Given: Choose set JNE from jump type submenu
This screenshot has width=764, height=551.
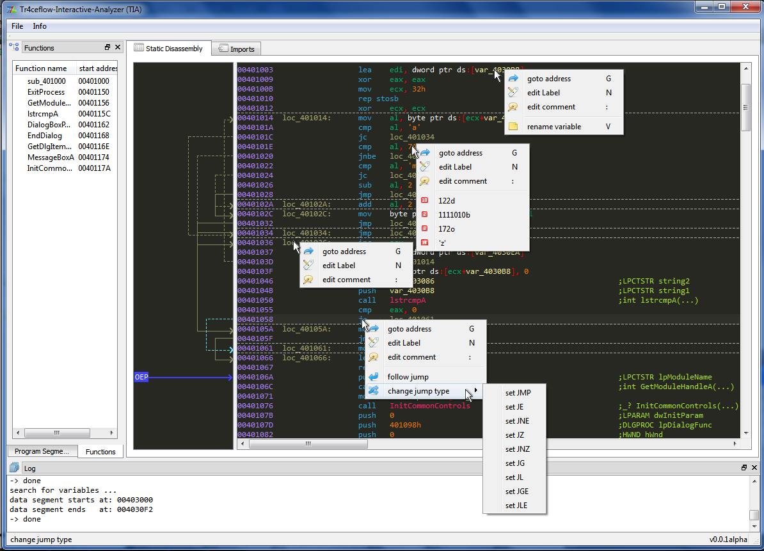Looking at the screenshot, I should 517,421.
